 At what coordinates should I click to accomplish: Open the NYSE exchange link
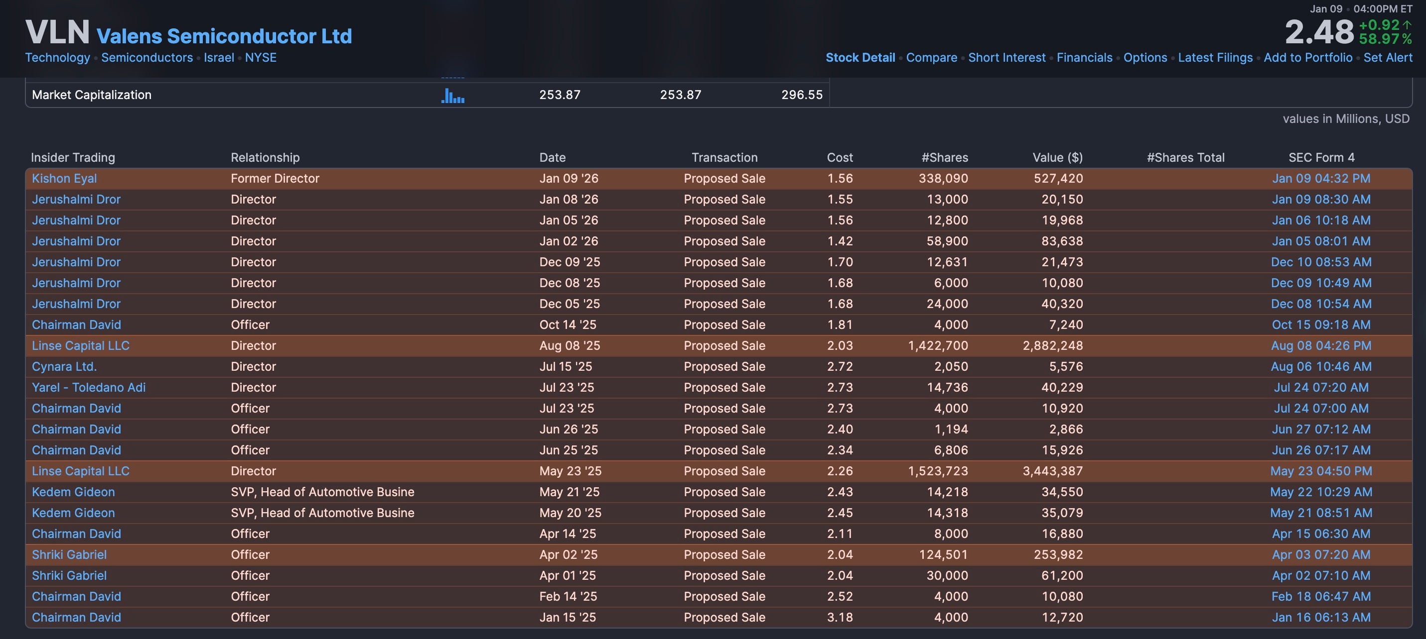[x=260, y=58]
